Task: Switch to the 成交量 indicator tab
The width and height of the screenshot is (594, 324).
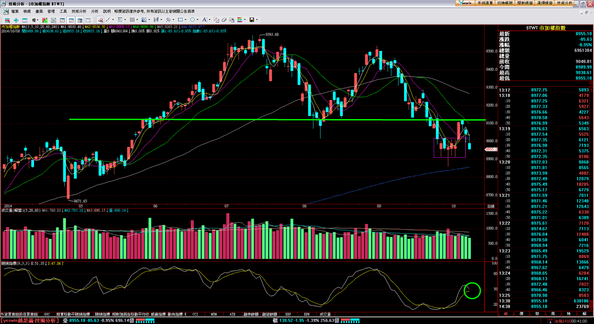Action: [325, 314]
